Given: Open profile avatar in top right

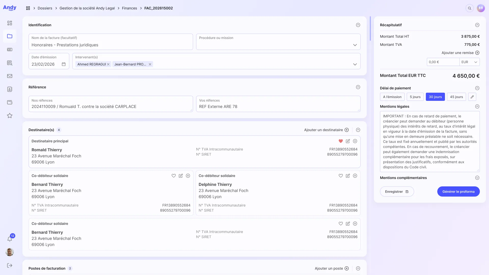Looking at the screenshot, I should tap(481, 8).
